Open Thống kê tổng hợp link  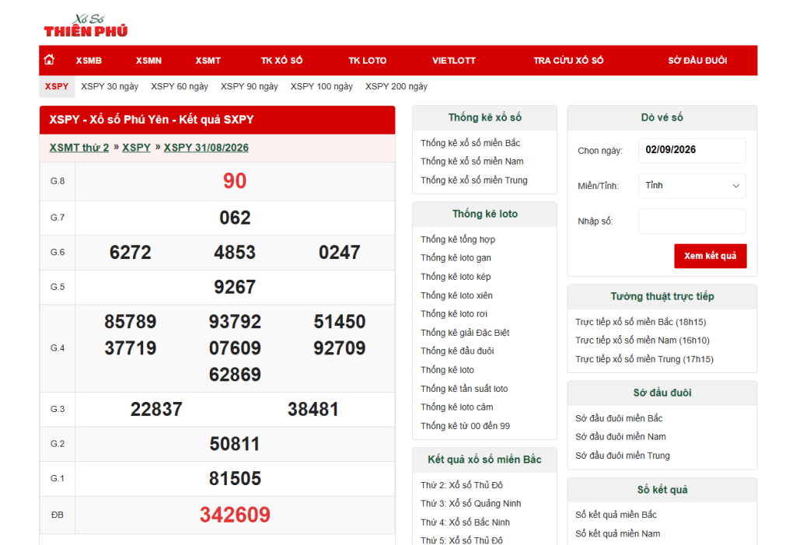(457, 239)
